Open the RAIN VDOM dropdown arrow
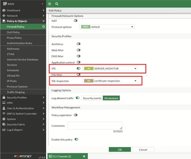 (x=43, y=4)
